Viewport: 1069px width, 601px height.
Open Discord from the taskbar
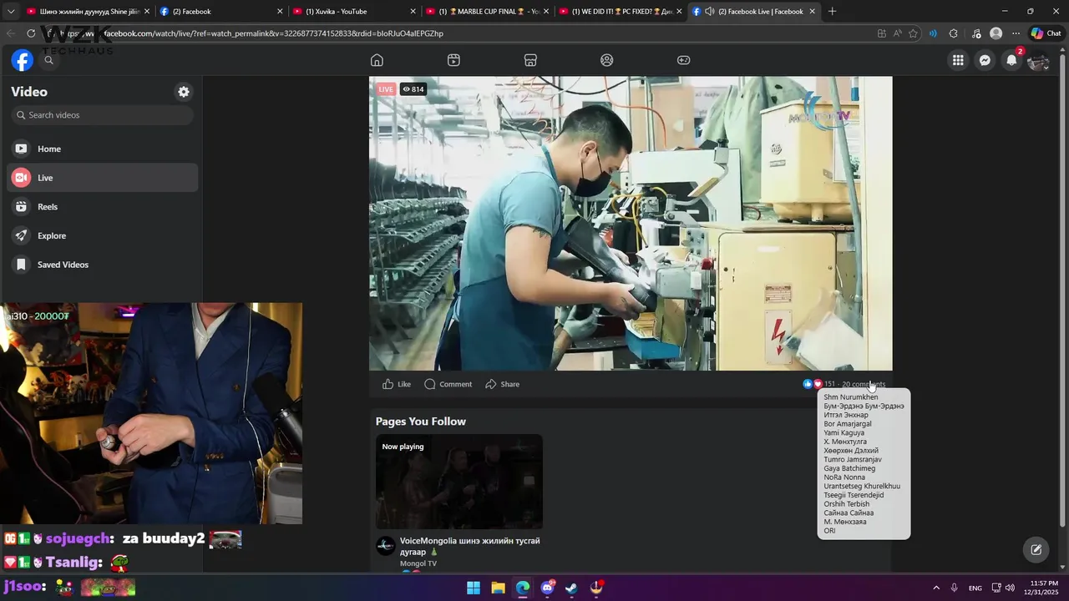click(x=547, y=588)
